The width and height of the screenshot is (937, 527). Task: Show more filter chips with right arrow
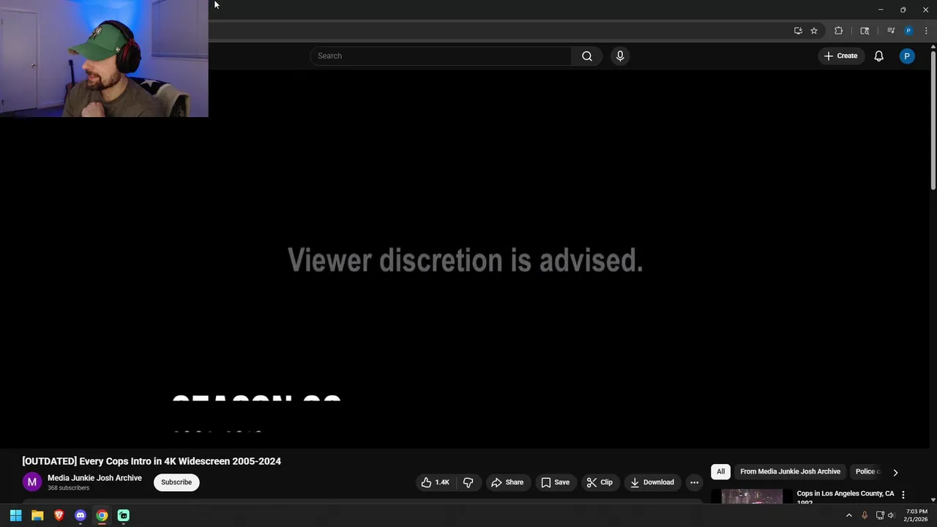895,472
